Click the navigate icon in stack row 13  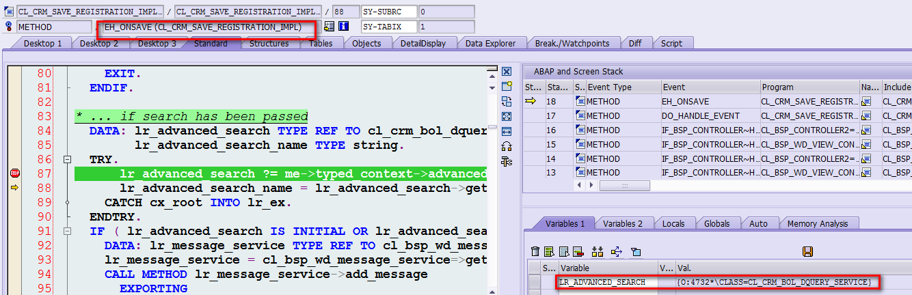pos(866,173)
